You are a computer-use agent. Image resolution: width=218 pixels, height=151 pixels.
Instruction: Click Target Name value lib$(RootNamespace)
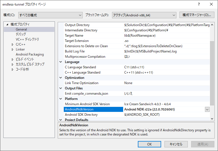140,36
